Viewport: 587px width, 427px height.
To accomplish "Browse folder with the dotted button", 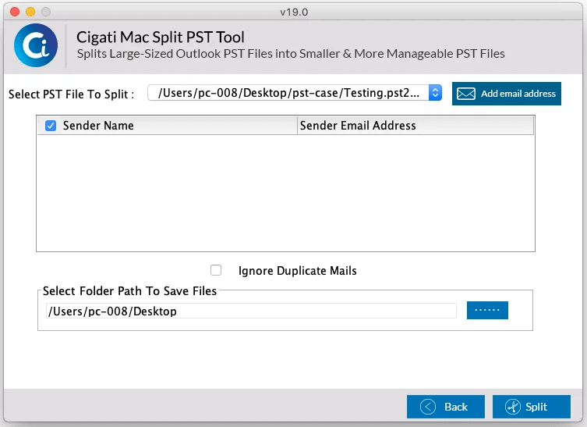I will click(487, 310).
